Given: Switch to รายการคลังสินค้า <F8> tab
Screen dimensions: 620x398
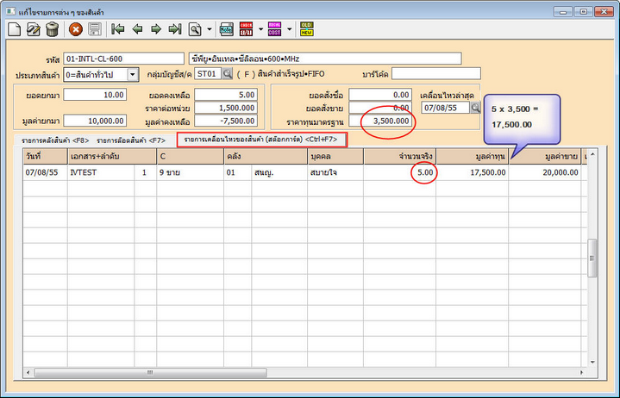Looking at the screenshot, I should pyautogui.click(x=55, y=140).
